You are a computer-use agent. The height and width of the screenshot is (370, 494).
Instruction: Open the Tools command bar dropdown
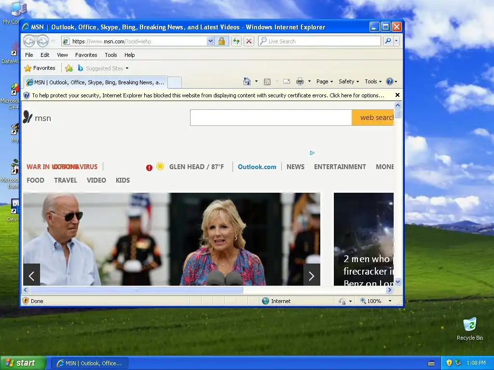(373, 81)
